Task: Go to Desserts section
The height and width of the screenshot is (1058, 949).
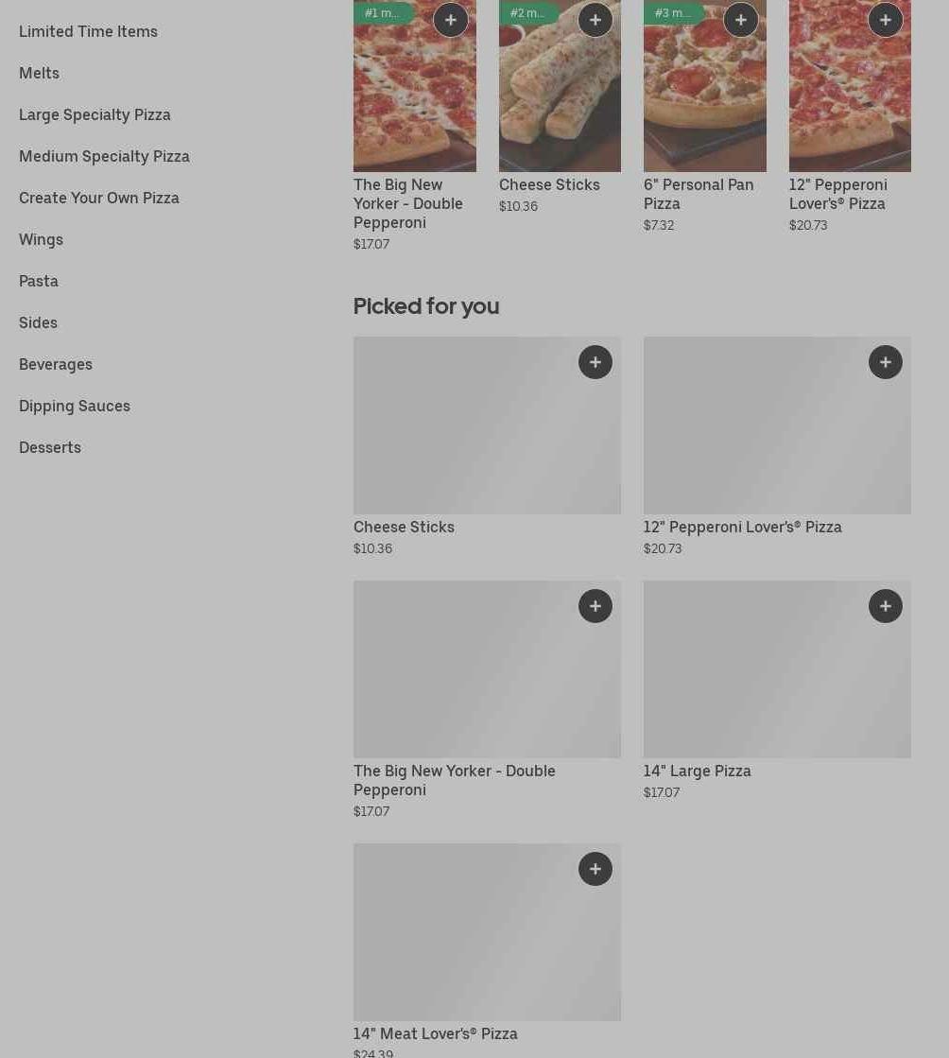Action: (x=50, y=447)
